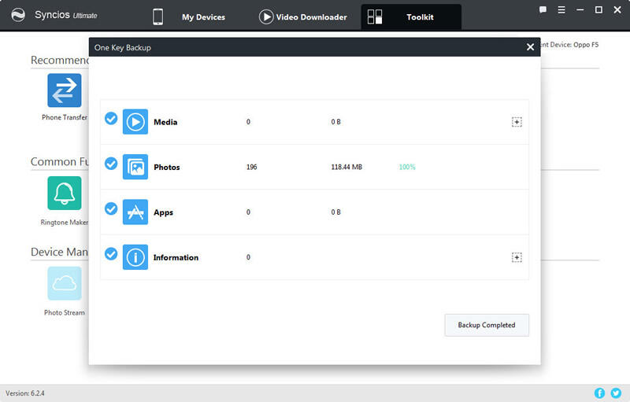Uncheck the Media backup checkbox

pyautogui.click(x=111, y=119)
